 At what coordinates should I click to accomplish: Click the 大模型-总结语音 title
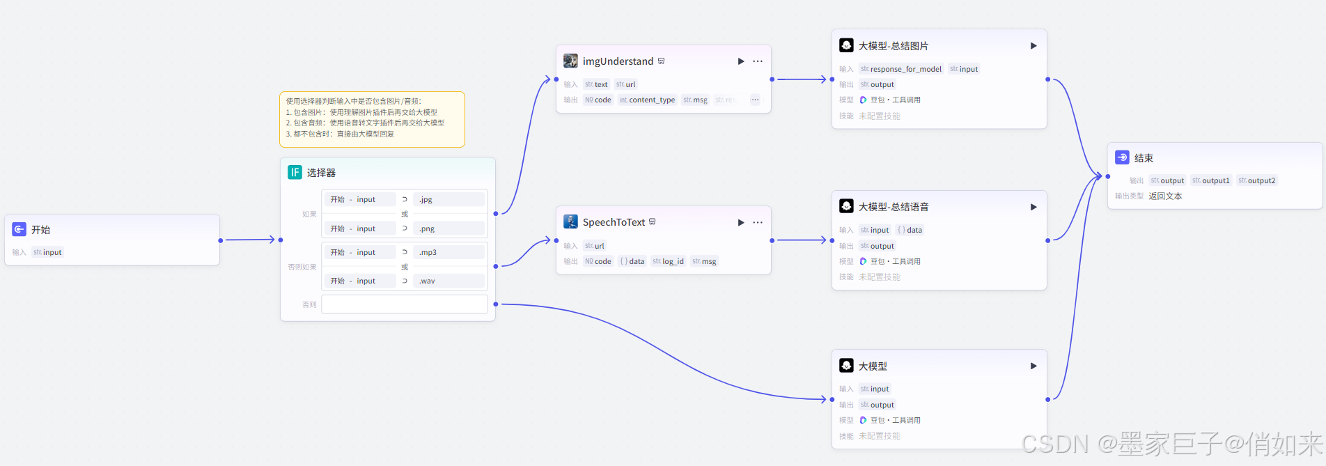coord(894,207)
